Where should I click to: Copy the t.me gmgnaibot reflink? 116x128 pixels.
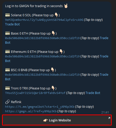pyautogui.click(x=40, y=107)
